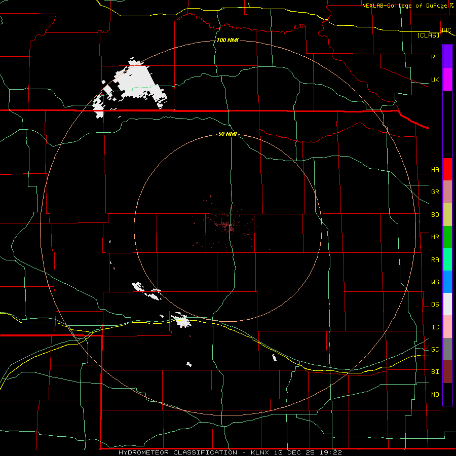This screenshot has height=456, width=456.
Task: Click the GR legend label
Action: pos(435,192)
